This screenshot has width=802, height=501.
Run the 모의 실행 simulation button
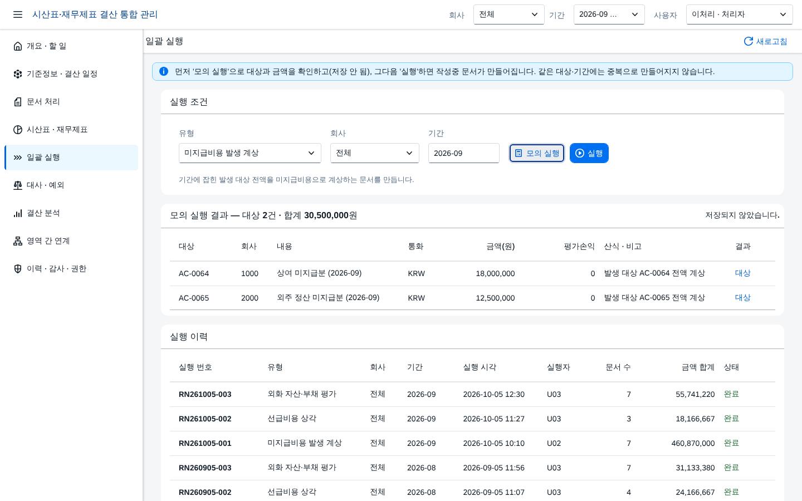click(537, 153)
